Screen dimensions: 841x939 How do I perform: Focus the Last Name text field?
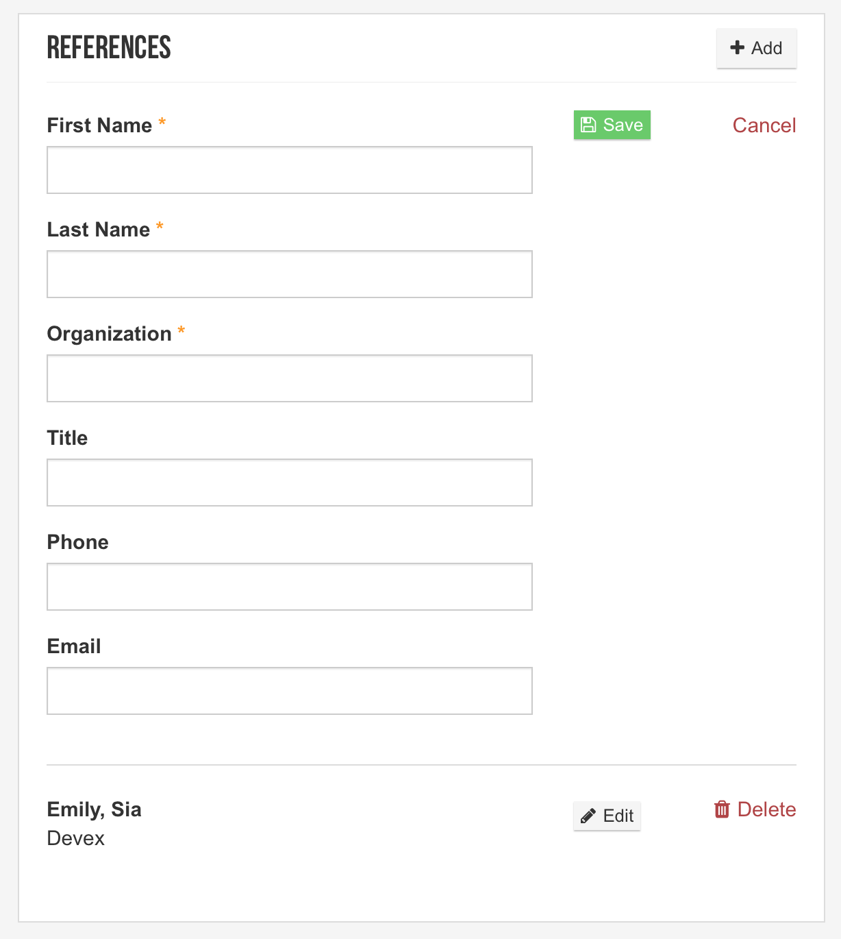click(290, 274)
